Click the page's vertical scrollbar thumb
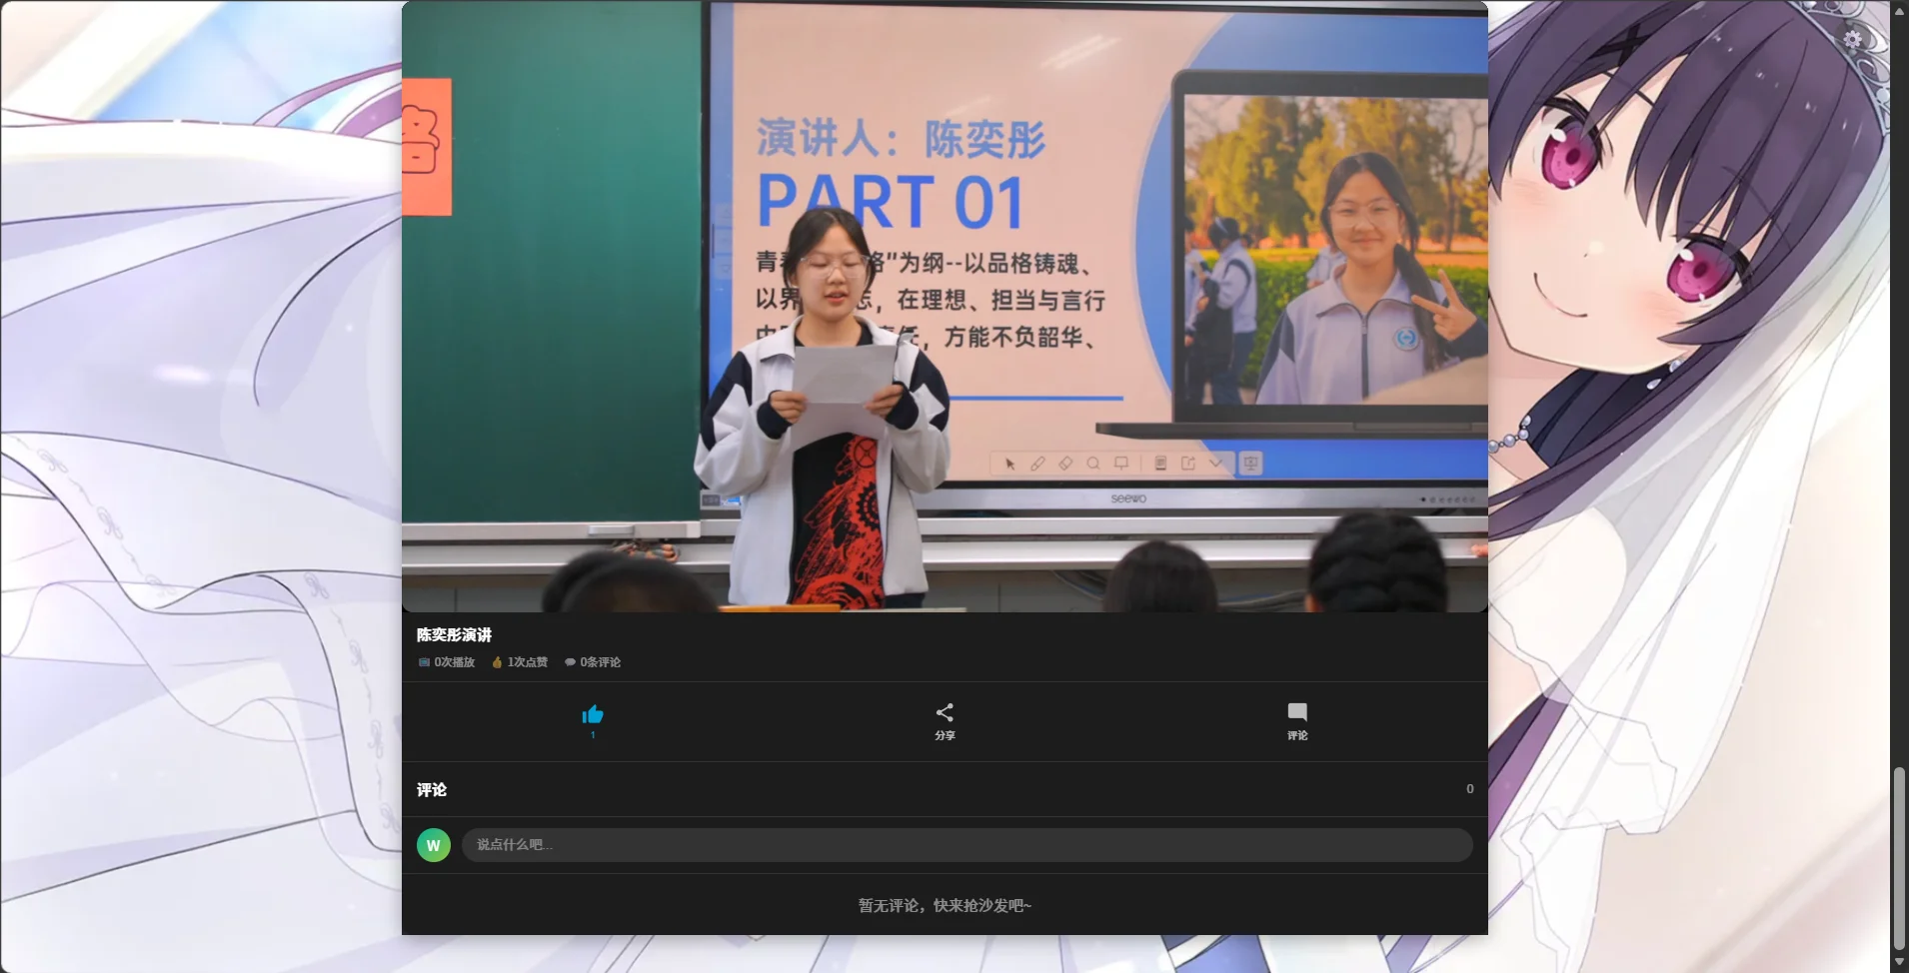This screenshot has height=973, width=1909. pos(1899,858)
